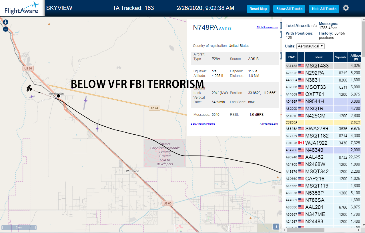Screen dimensions: 365x233
Task: Sort table by ICAO column header
Action: click(x=292, y=57)
